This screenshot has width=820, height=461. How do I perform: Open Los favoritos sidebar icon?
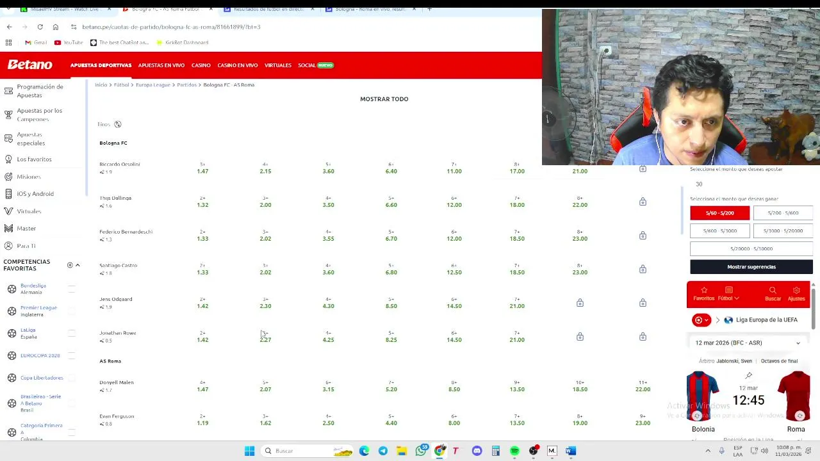coord(8,159)
